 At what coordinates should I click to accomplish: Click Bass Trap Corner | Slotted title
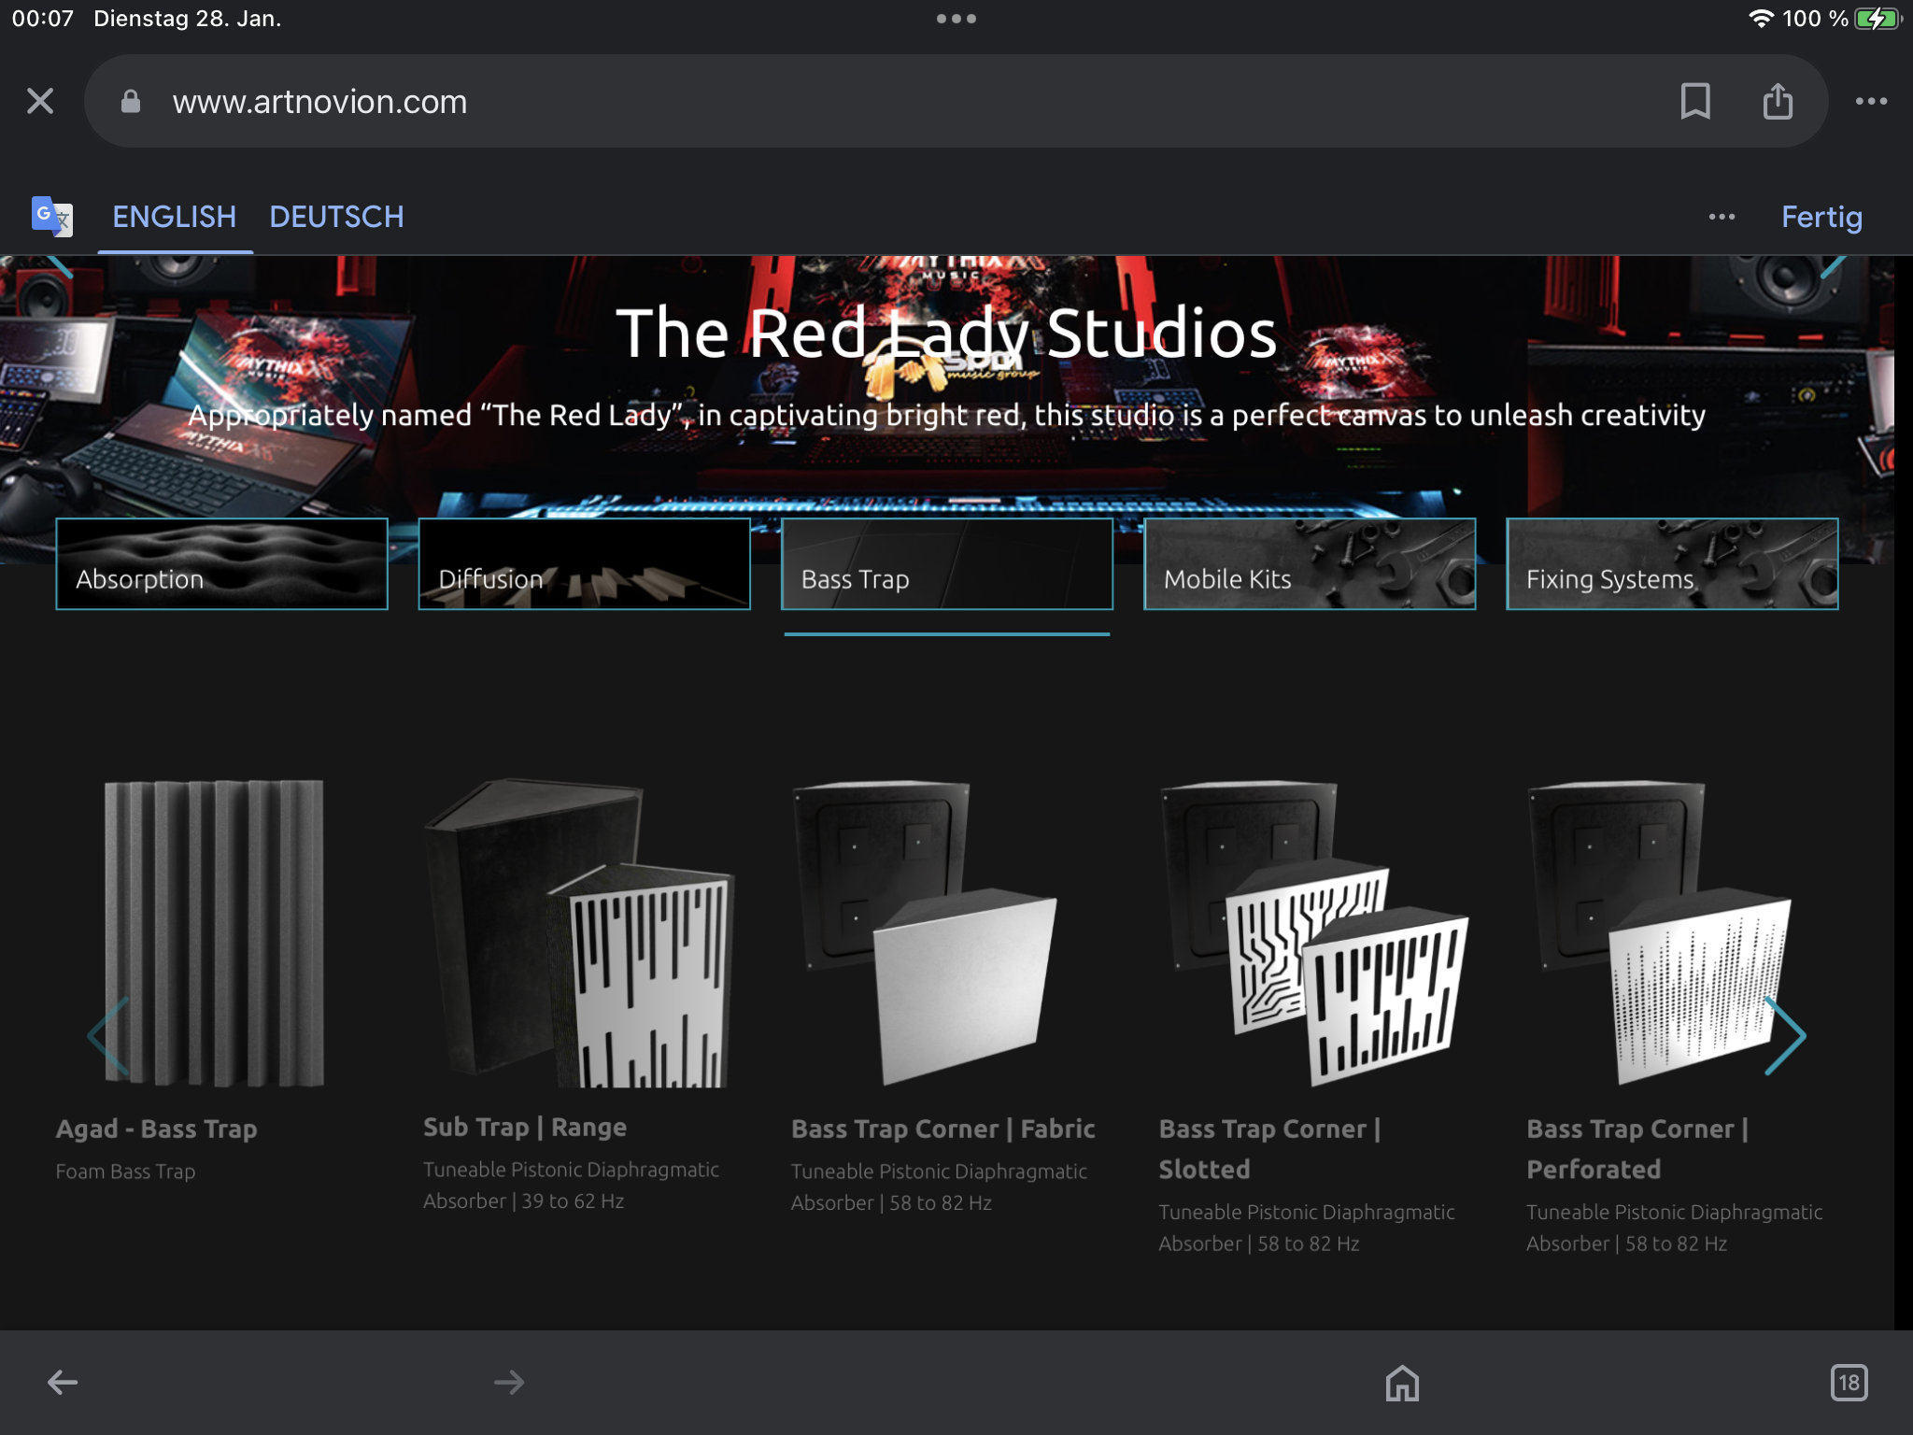coord(1269,1149)
